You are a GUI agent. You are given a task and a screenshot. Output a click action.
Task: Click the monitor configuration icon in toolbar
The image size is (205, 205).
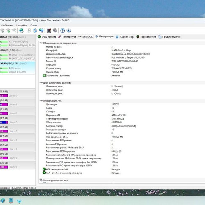tap(49, 30)
